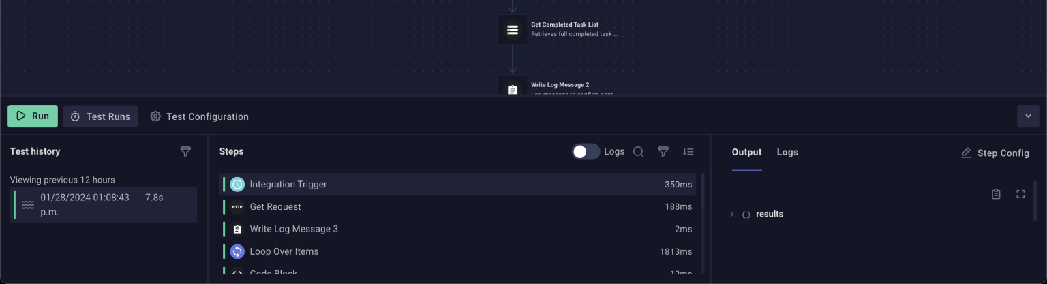Click the HTTP Get Request icon
The width and height of the screenshot is (1047, 284).
pos(237,207)
